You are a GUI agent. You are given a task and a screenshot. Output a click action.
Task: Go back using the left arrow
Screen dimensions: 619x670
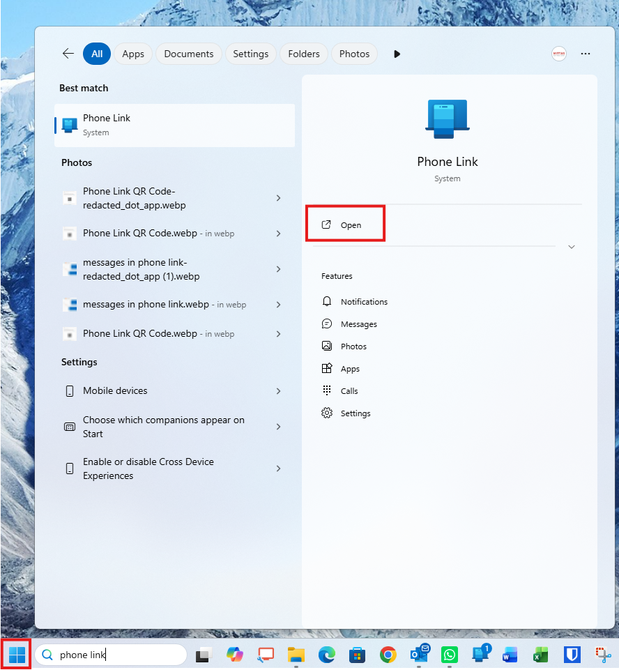(68, 54)
